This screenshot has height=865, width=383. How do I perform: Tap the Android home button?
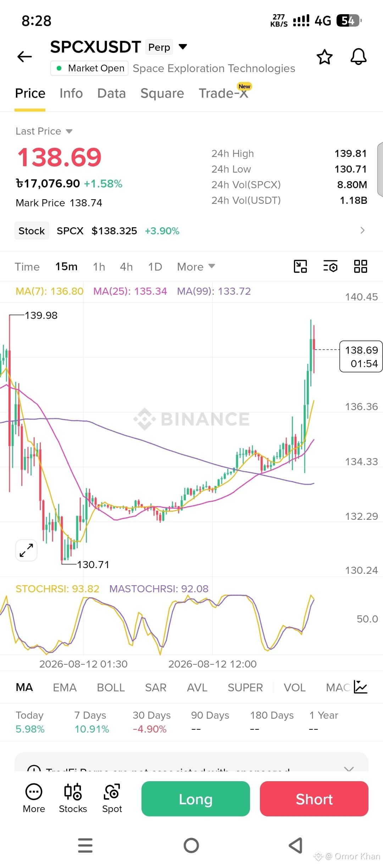[191, 845]
